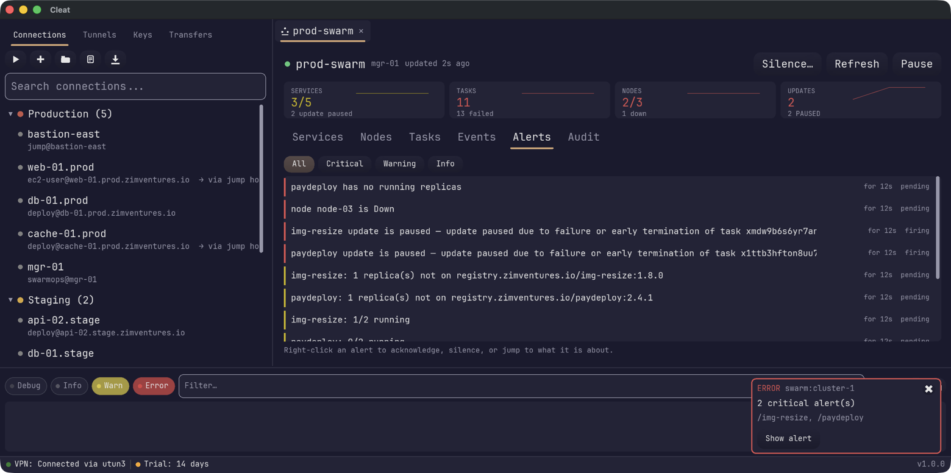Click the alerts list scrollbar
Viewport: 951px width, 473px height.
(x=938, y=228)
